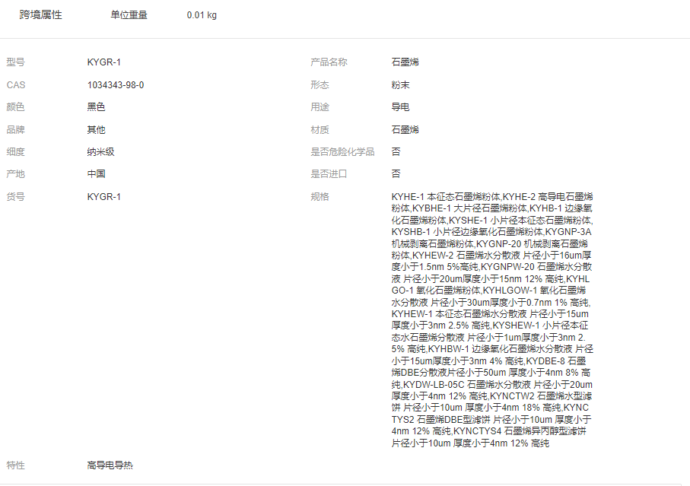Click the long 规格 specification text block

tap(491, 319)
